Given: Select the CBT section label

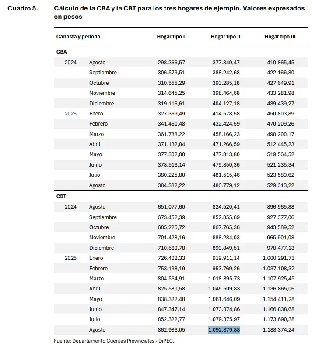Looking at the screenshot, I should [61, 196].
